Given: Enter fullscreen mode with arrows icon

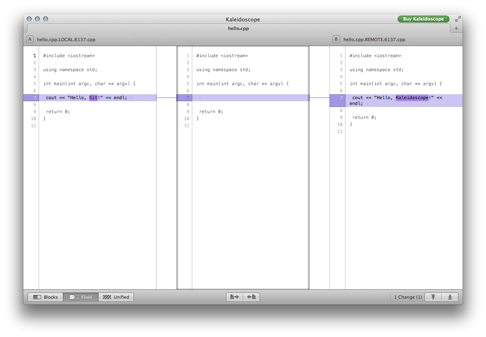Looking at the screenshot, I should click(x=458, y=19).
